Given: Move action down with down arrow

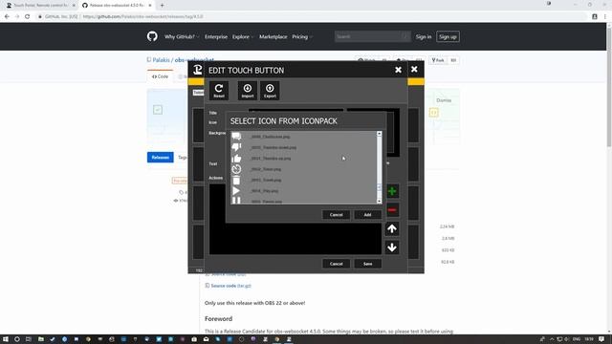Looking at the screenshot, I should click(392, 247).
